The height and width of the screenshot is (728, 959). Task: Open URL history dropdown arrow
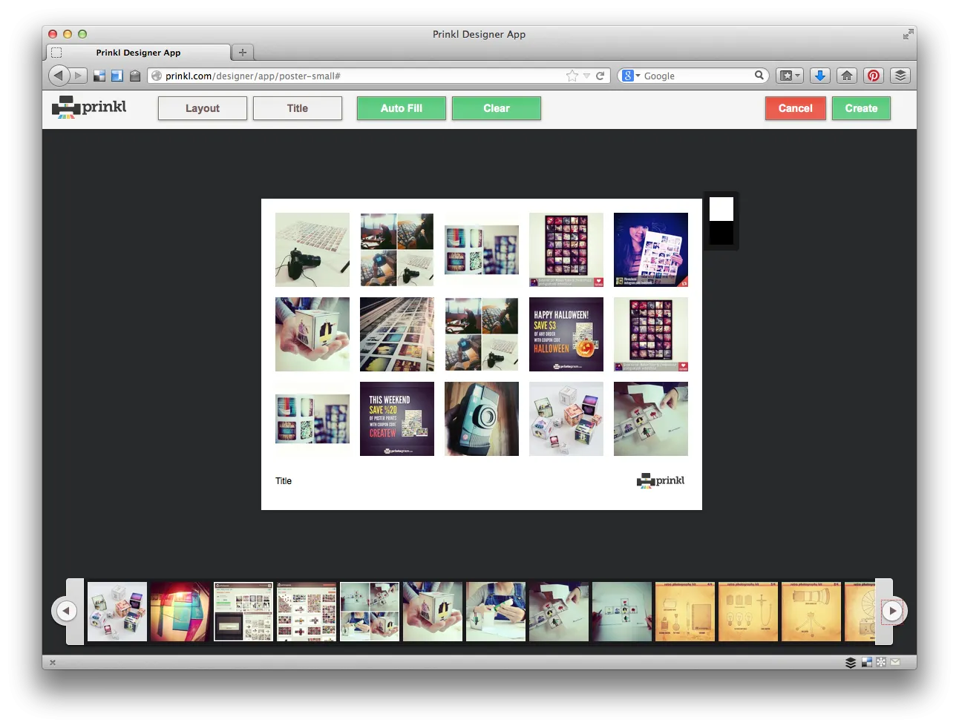586,76
